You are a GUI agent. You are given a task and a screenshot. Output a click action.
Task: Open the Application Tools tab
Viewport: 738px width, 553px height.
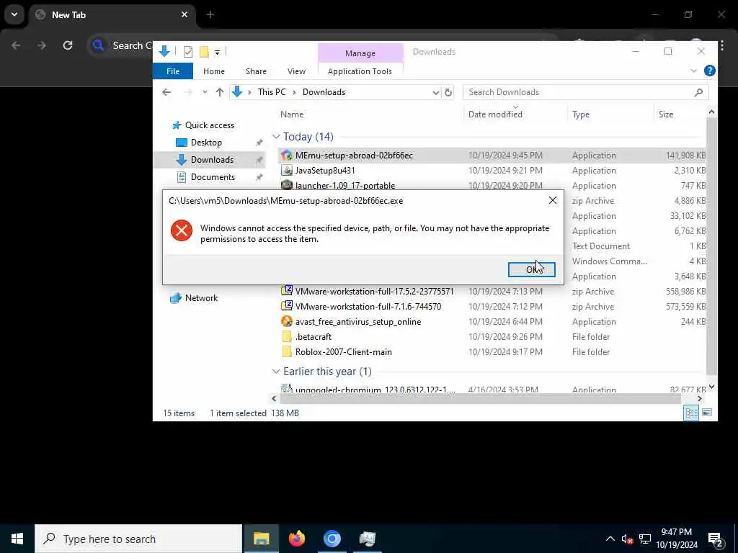tap(360, 71)
